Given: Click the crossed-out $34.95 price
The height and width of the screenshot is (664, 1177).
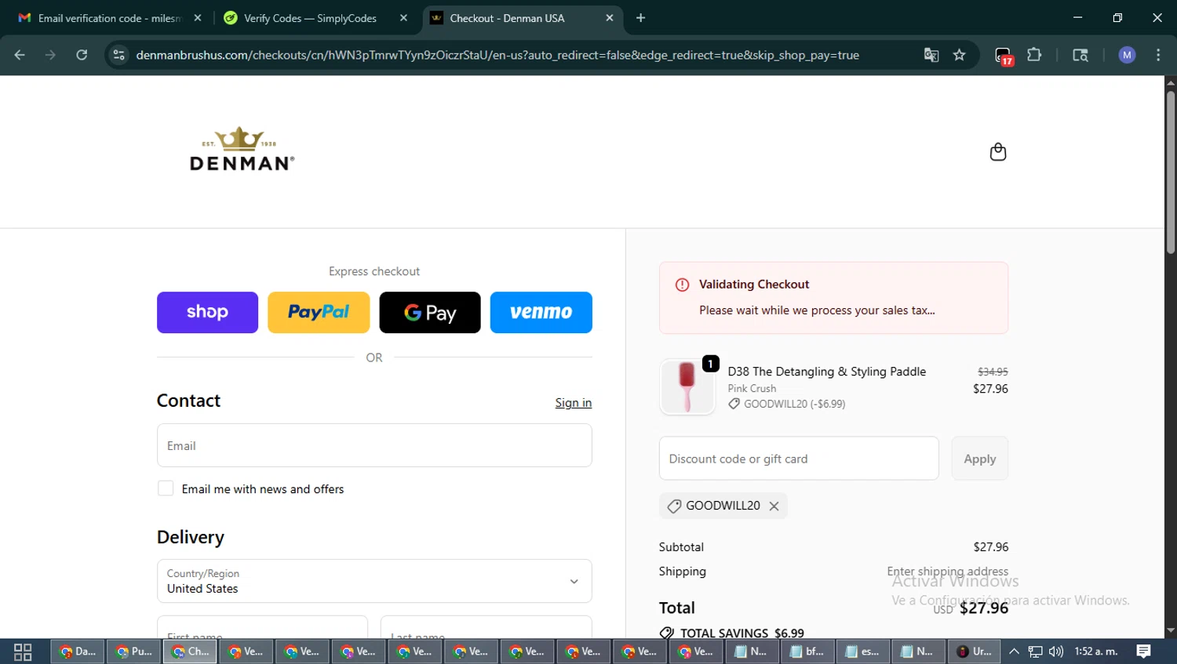Looking at the screenshot, I should pos(993,372).
